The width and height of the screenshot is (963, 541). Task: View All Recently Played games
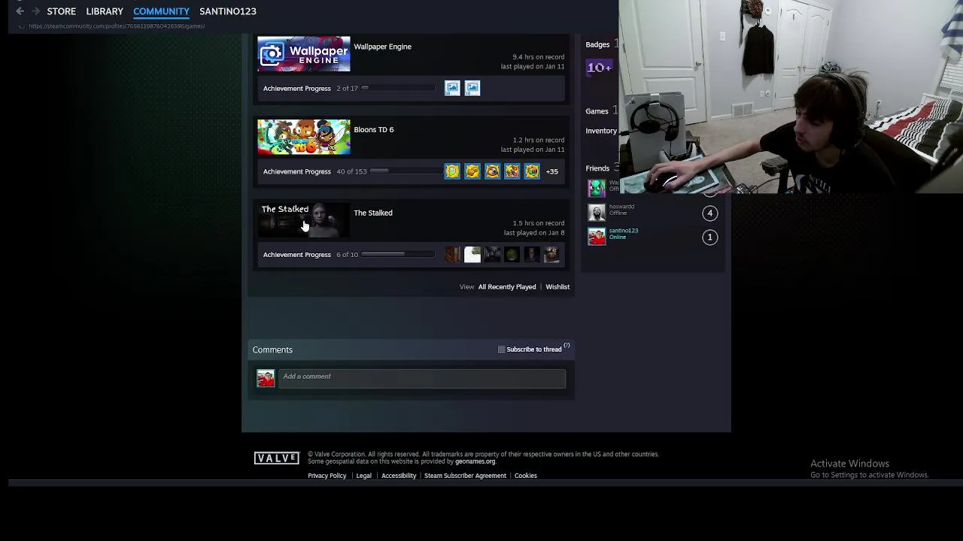point(507,286)
